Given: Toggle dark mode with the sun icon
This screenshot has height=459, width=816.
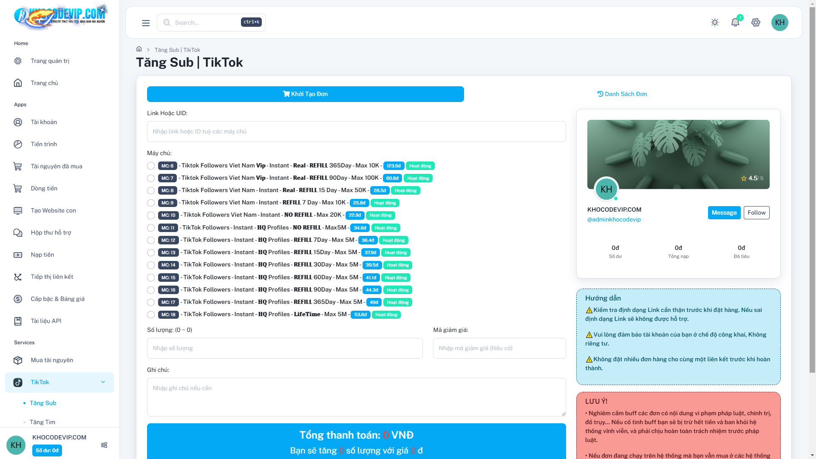Looking at the screenshot, I should pos(714,22).
